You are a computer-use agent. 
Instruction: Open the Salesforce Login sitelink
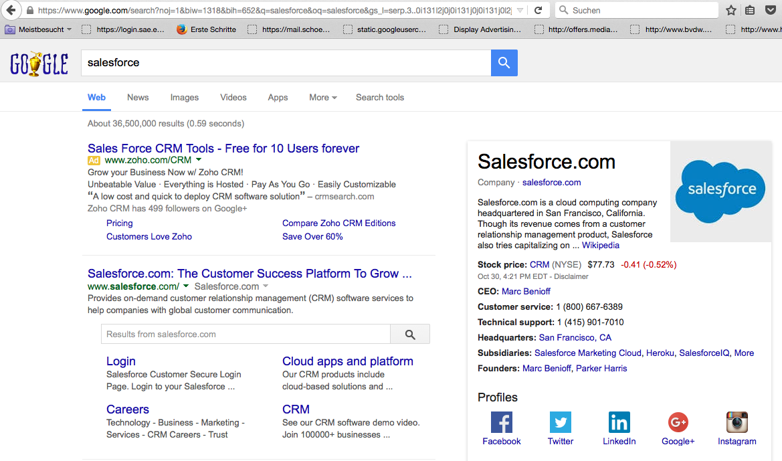pos(120,361)
